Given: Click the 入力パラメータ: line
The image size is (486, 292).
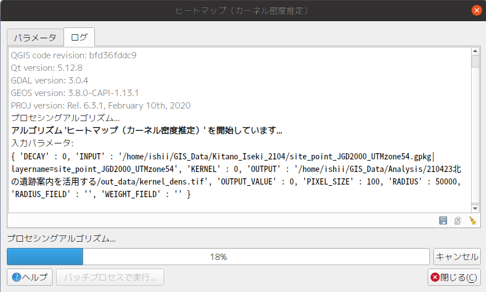Looking at the screenshot, I should [42, 143].
